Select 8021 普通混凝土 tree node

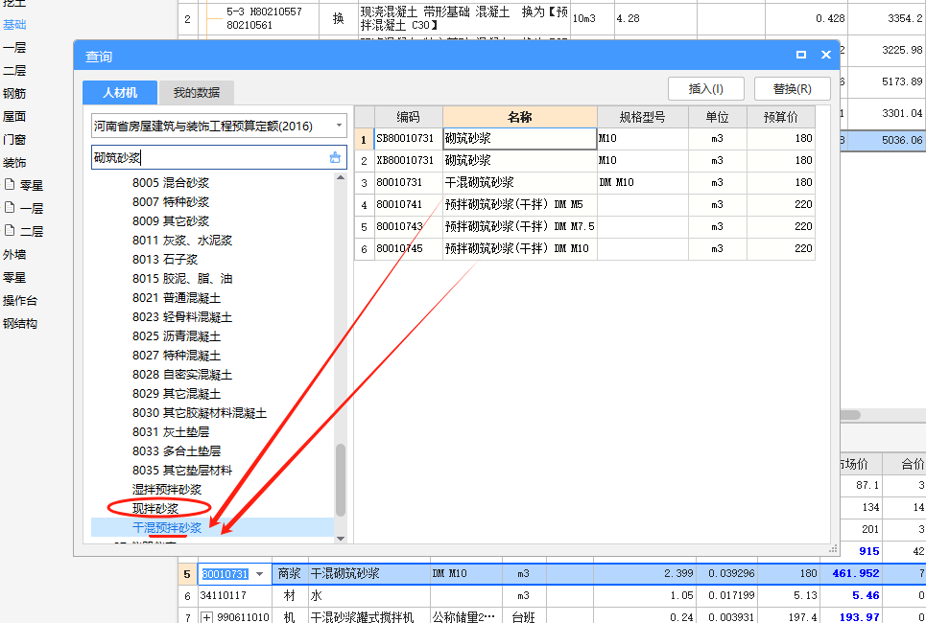coord(177,298)
